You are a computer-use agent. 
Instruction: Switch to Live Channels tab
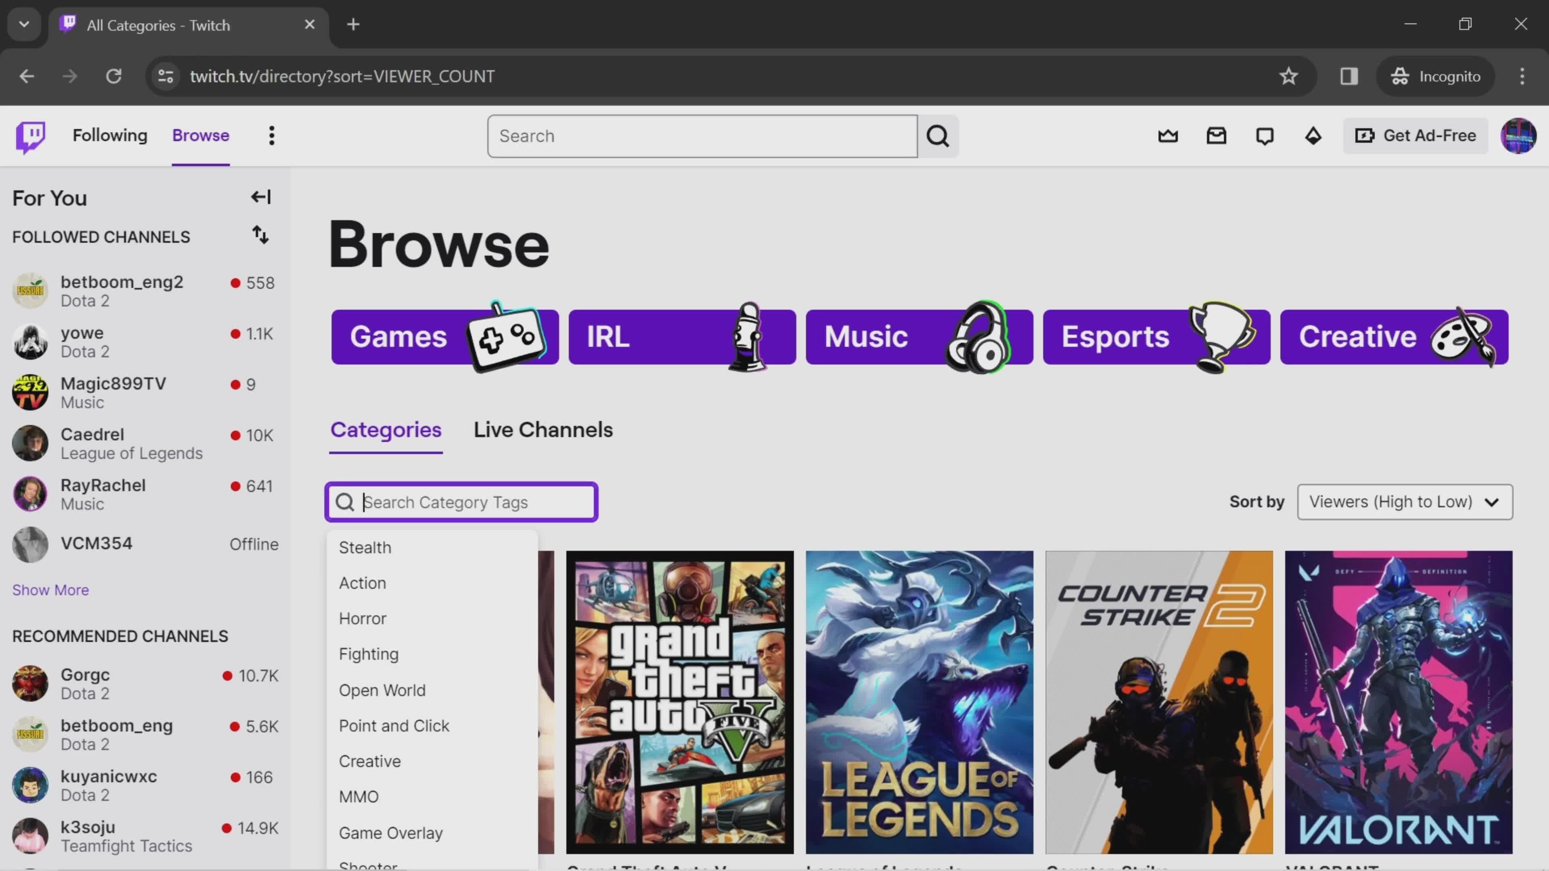coord(544,429)
